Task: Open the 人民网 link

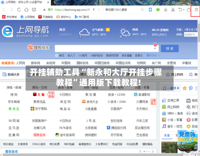Action: [20, 63]
